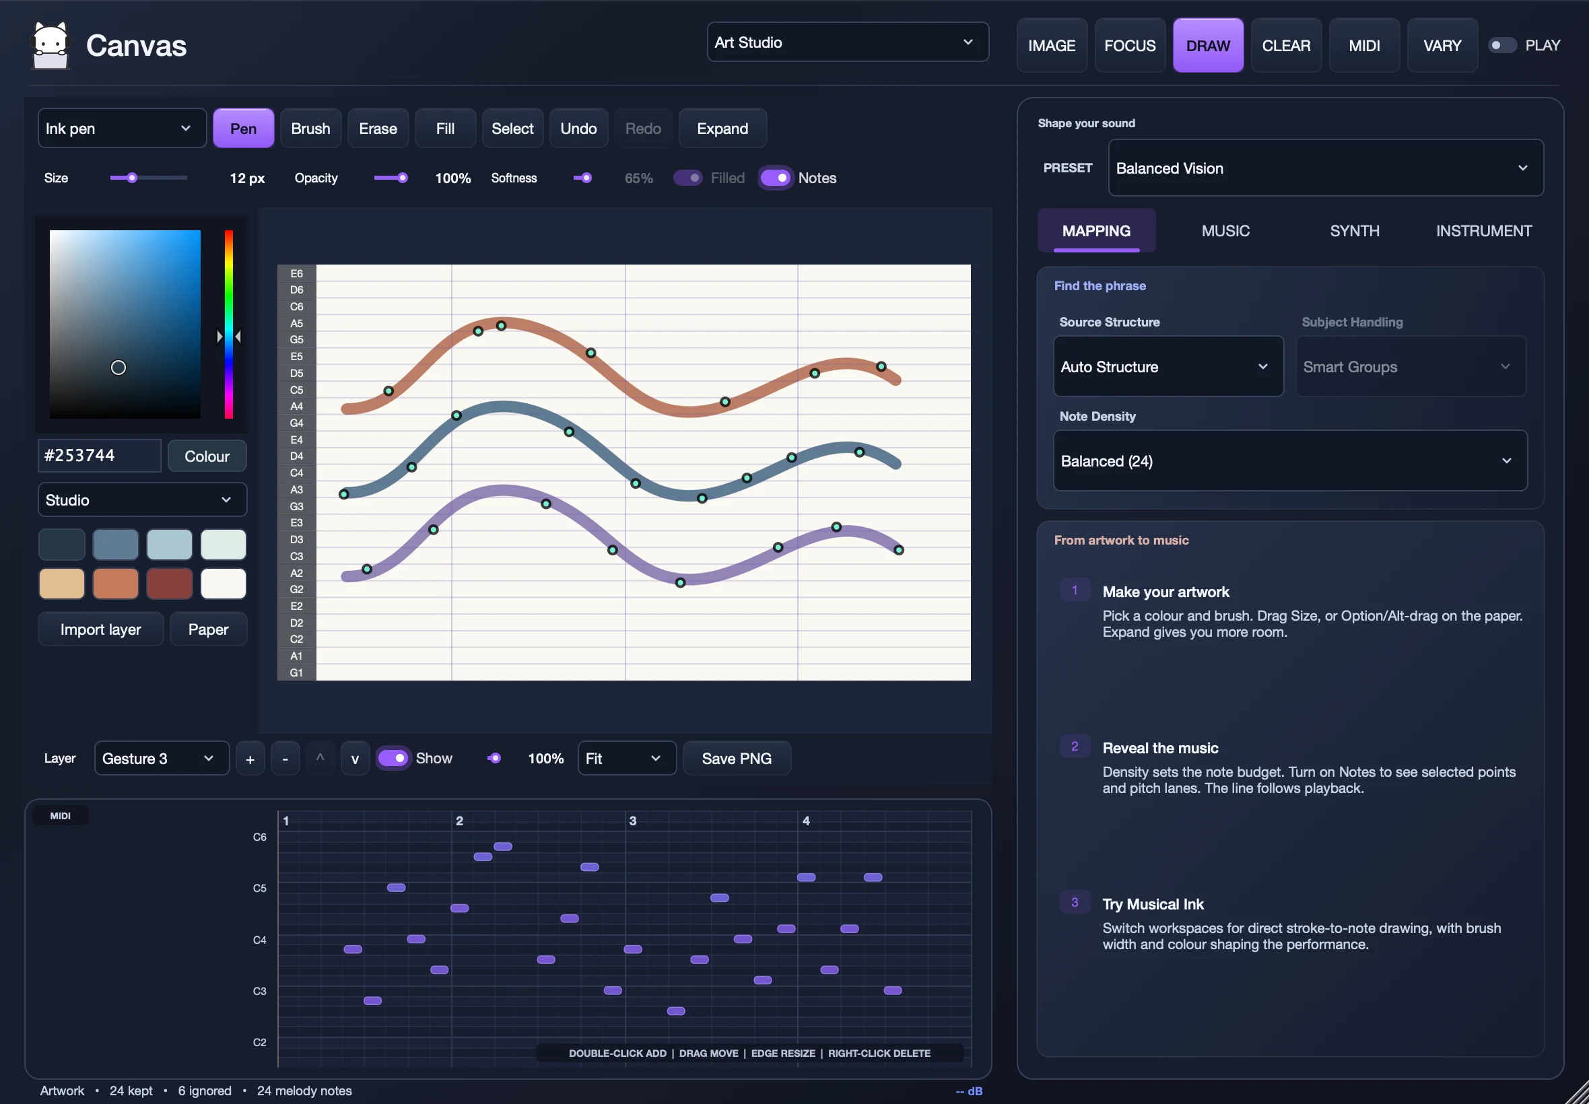Expand the Balanced Vision preset dropdown
This screenshot has width=1589, height=1104.
coord(1325,168)
